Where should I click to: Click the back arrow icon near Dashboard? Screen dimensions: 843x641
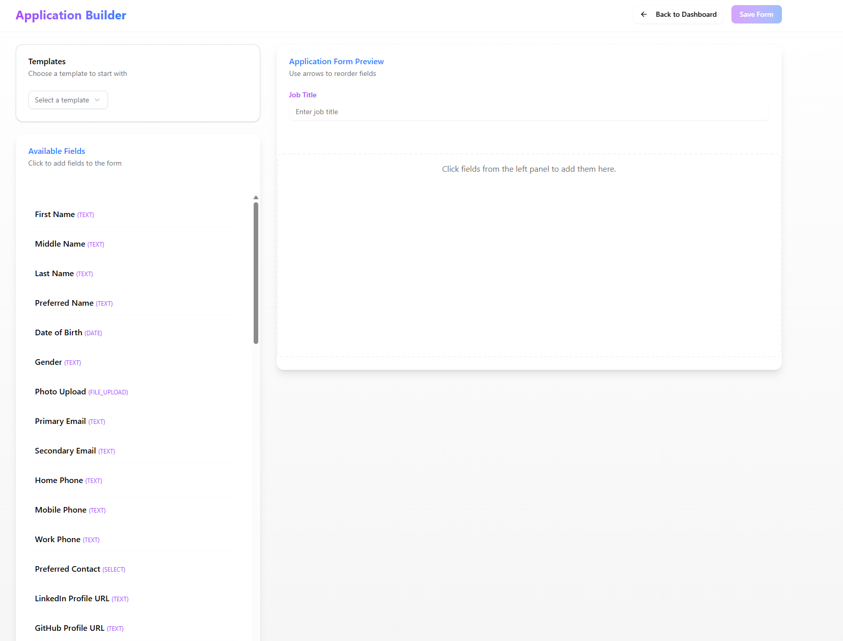pos(644,14)
